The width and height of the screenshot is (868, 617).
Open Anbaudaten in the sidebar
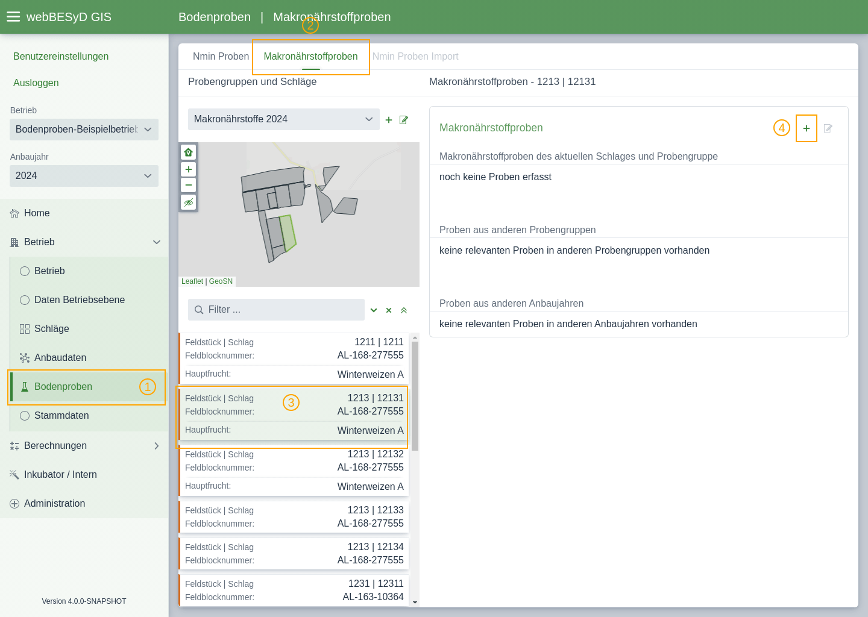click(x=89, y=358)
